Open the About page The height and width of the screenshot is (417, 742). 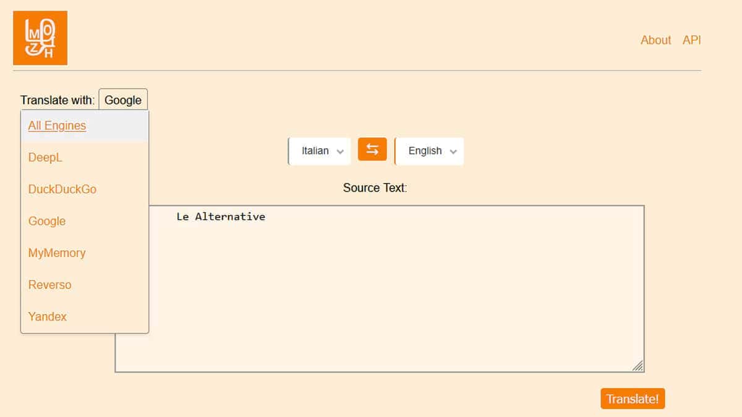(x=655, y=40)
